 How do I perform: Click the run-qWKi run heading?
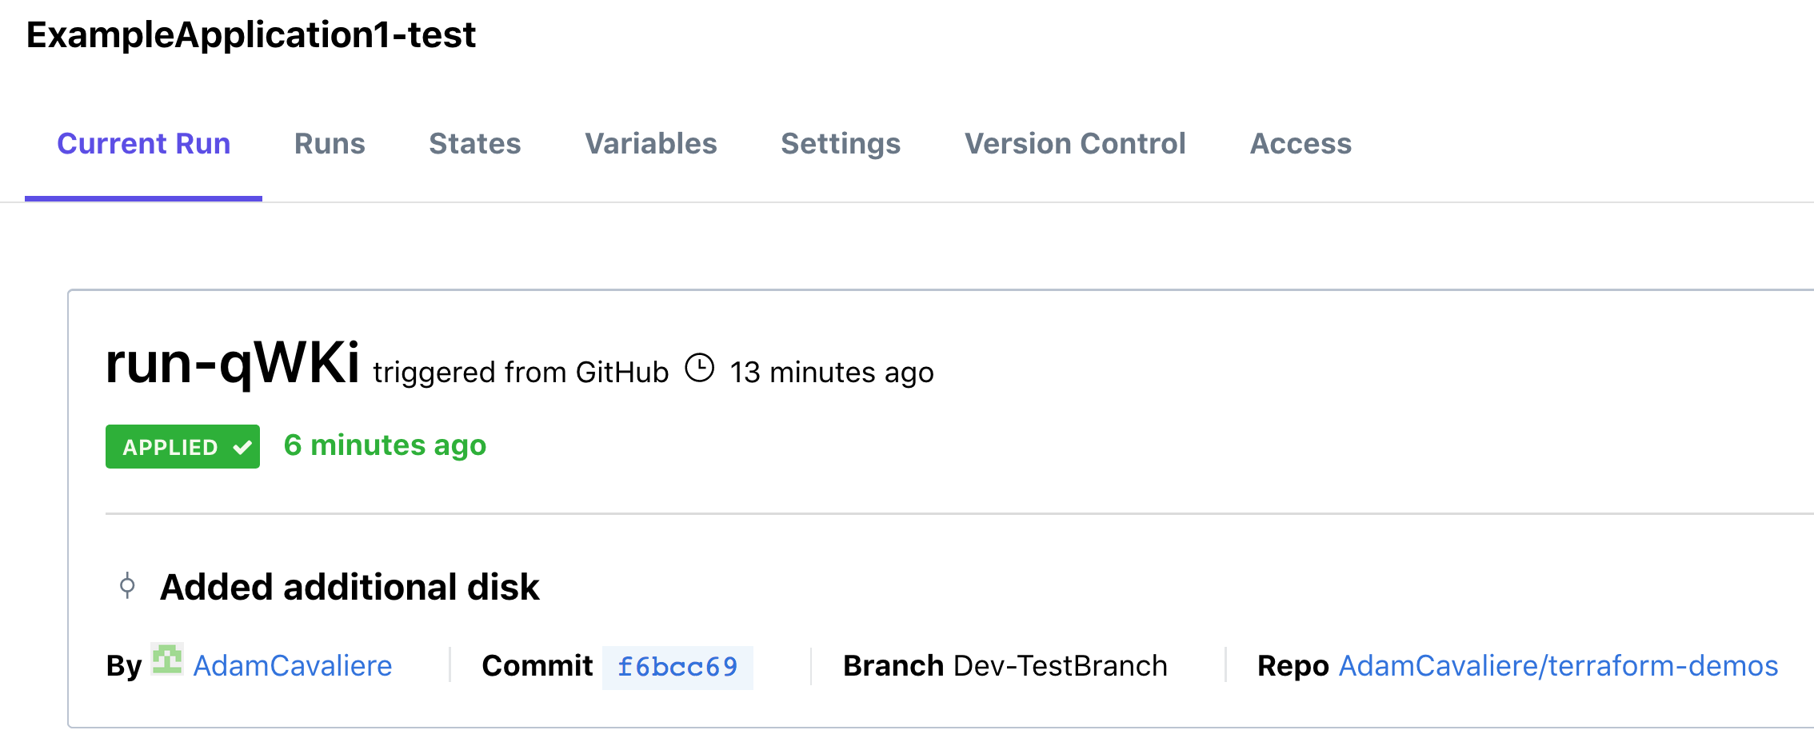pos(233,364)
